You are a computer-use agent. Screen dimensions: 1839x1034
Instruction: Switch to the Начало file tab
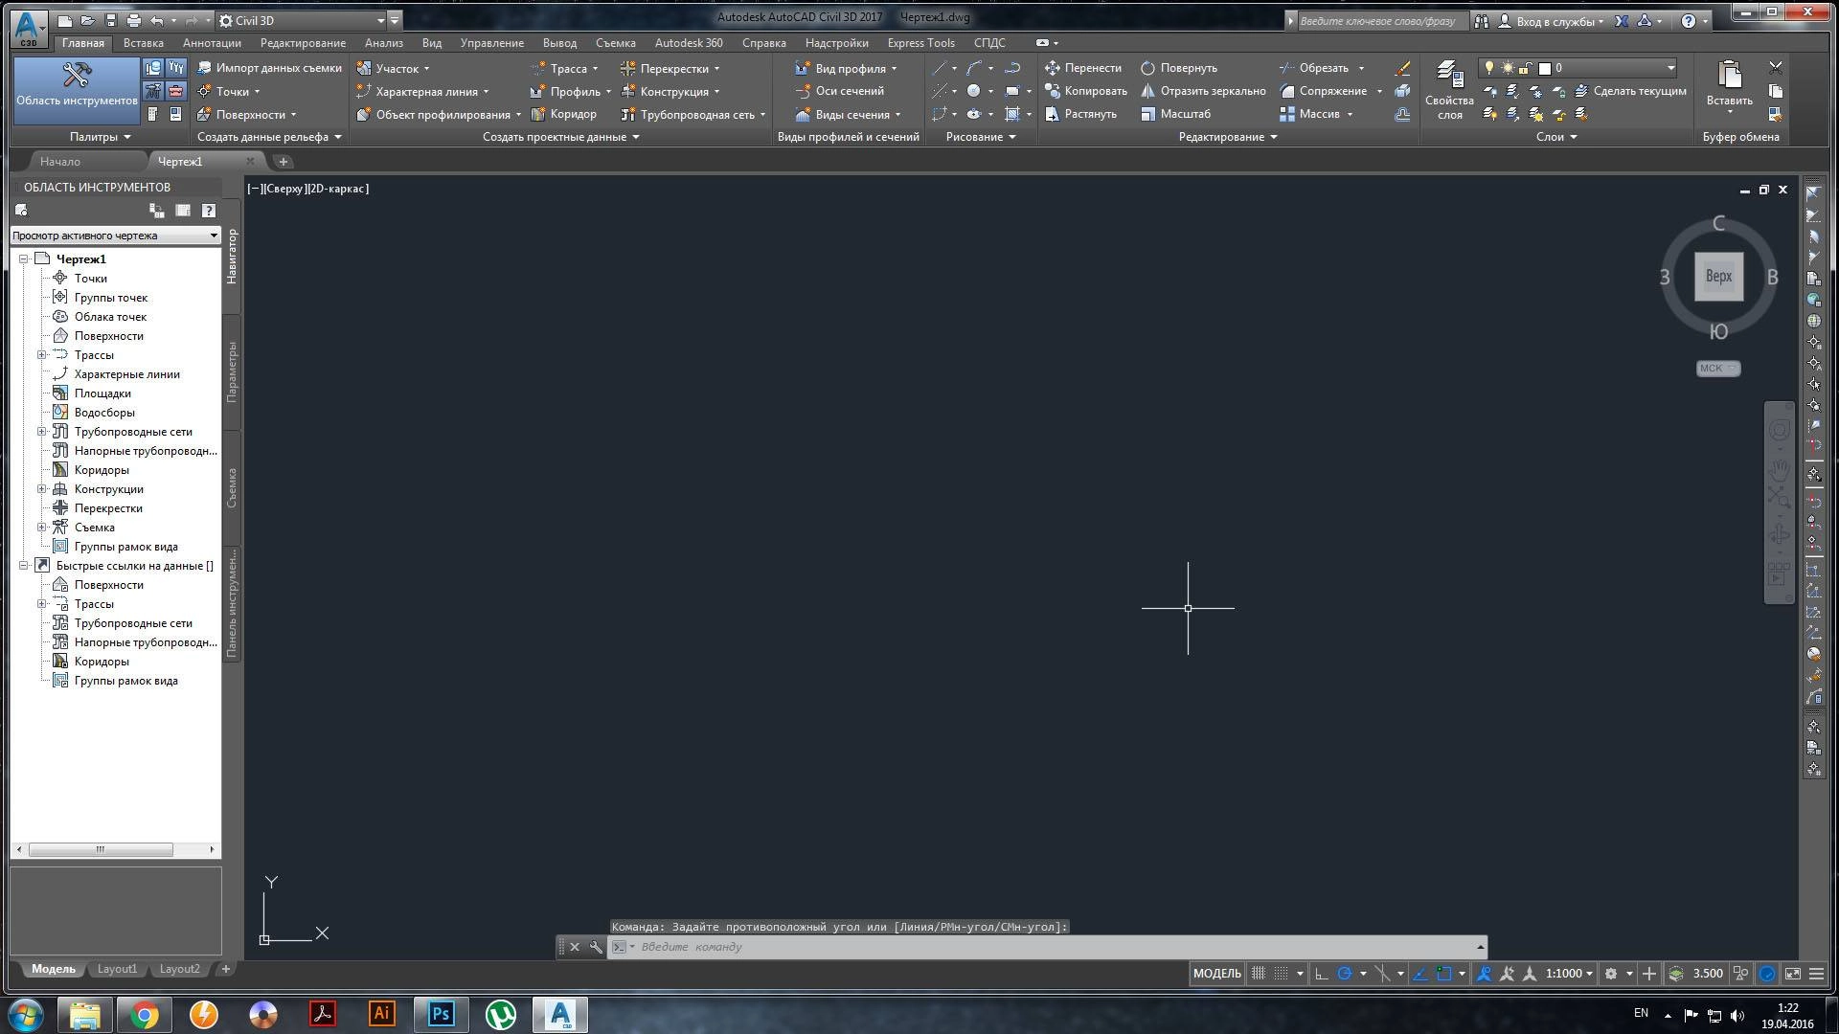[x=60, y=162]
